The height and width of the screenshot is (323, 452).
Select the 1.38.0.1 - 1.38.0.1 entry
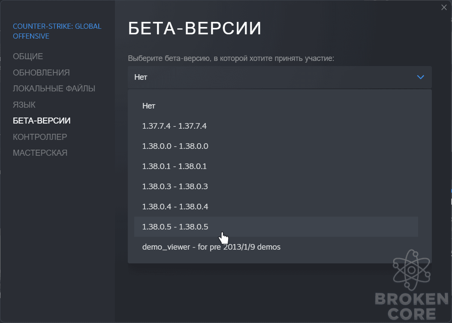(276, 166)
